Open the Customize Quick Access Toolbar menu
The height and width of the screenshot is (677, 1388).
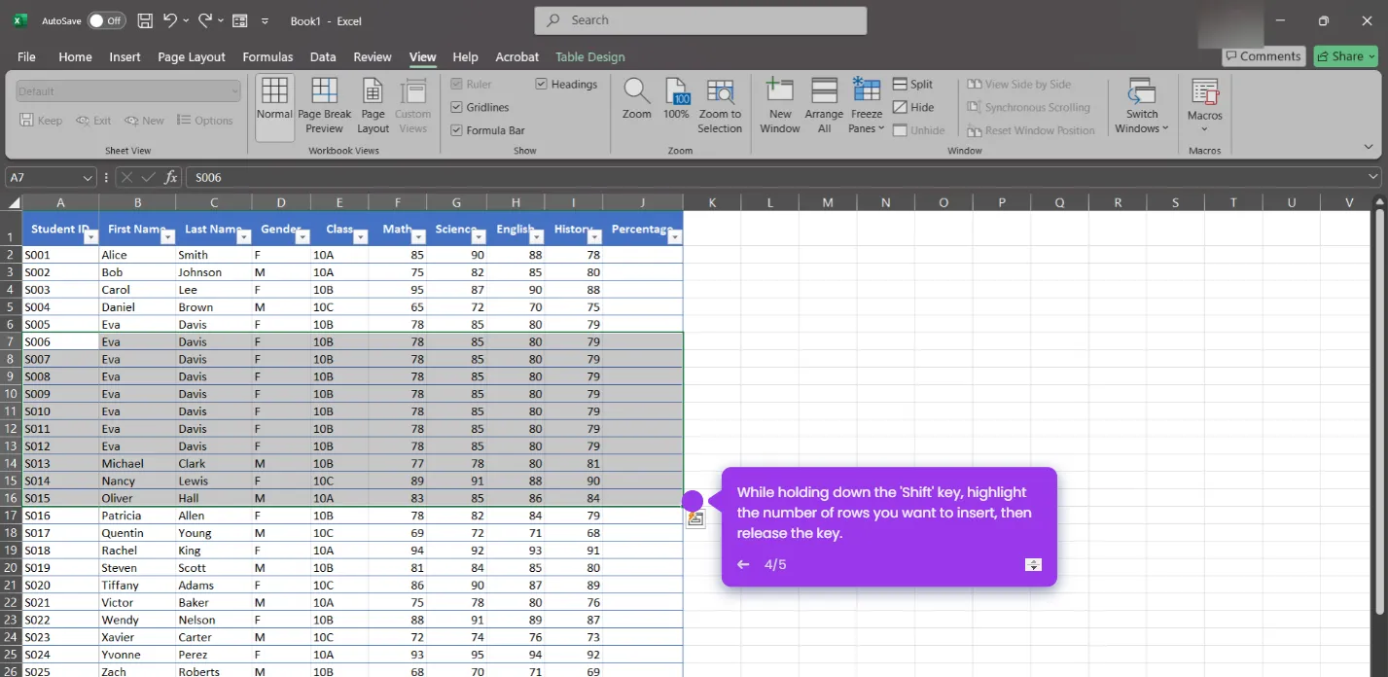tap(265, 20)
